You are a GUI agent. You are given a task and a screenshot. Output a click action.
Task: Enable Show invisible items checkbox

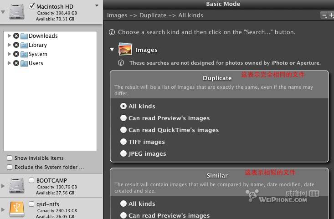10,158
